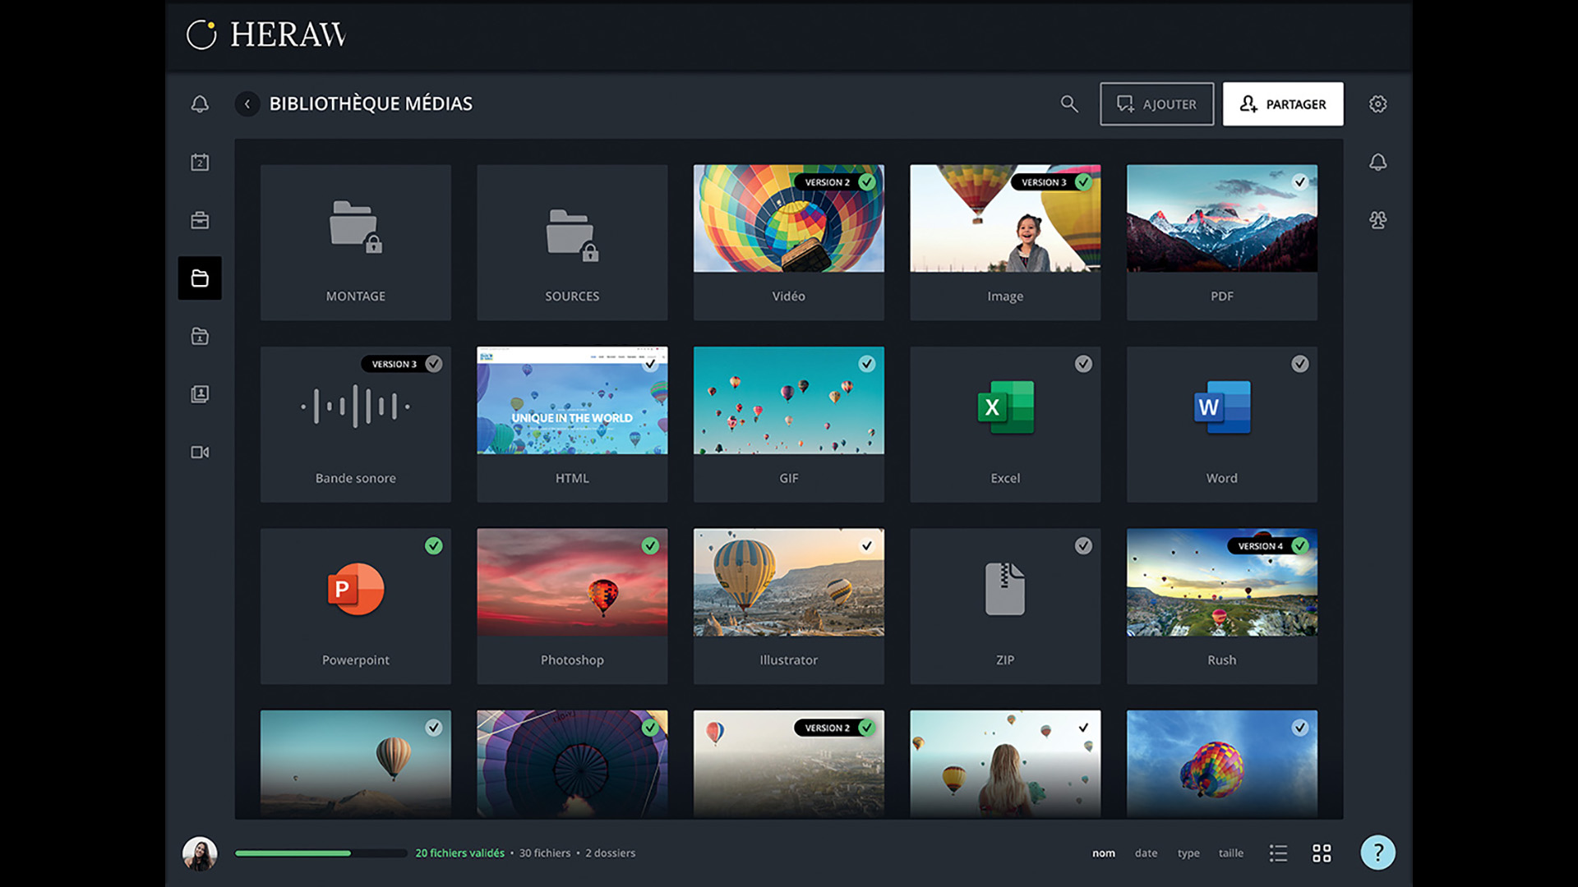Toggle validation check on Powerpoint file
The image size is (1578, 887).
434,546
